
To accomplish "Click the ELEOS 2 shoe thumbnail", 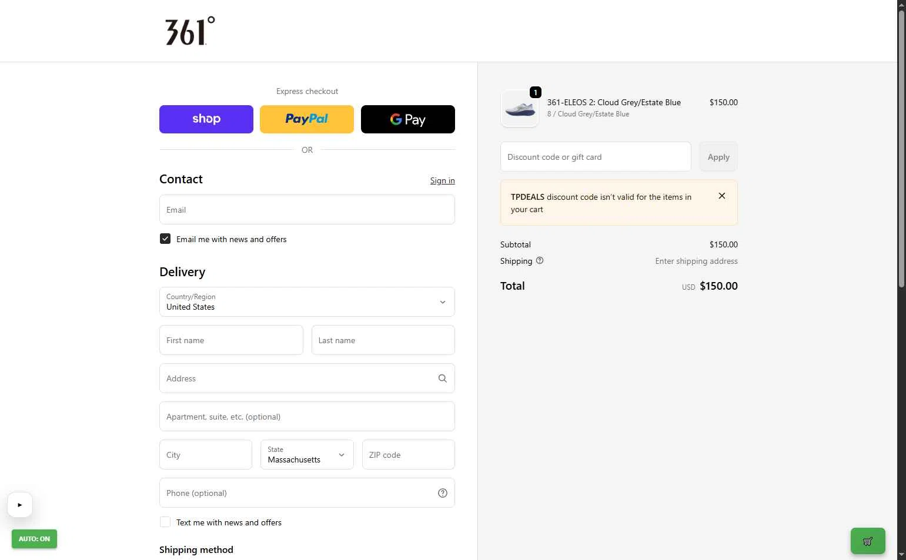I will point(520,108).
